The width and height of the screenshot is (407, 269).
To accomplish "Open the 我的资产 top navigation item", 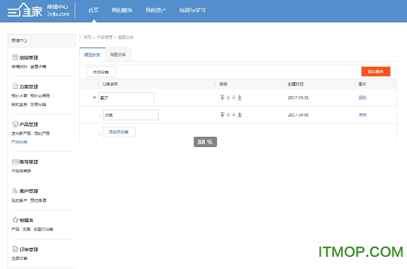I will click(x=156, y=10).
